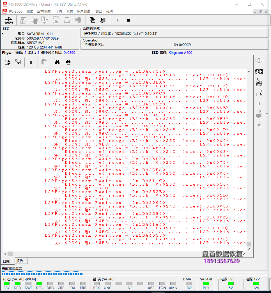Click the greyed copy log icon
Screen dimensions: 271x293
point(44,62)
